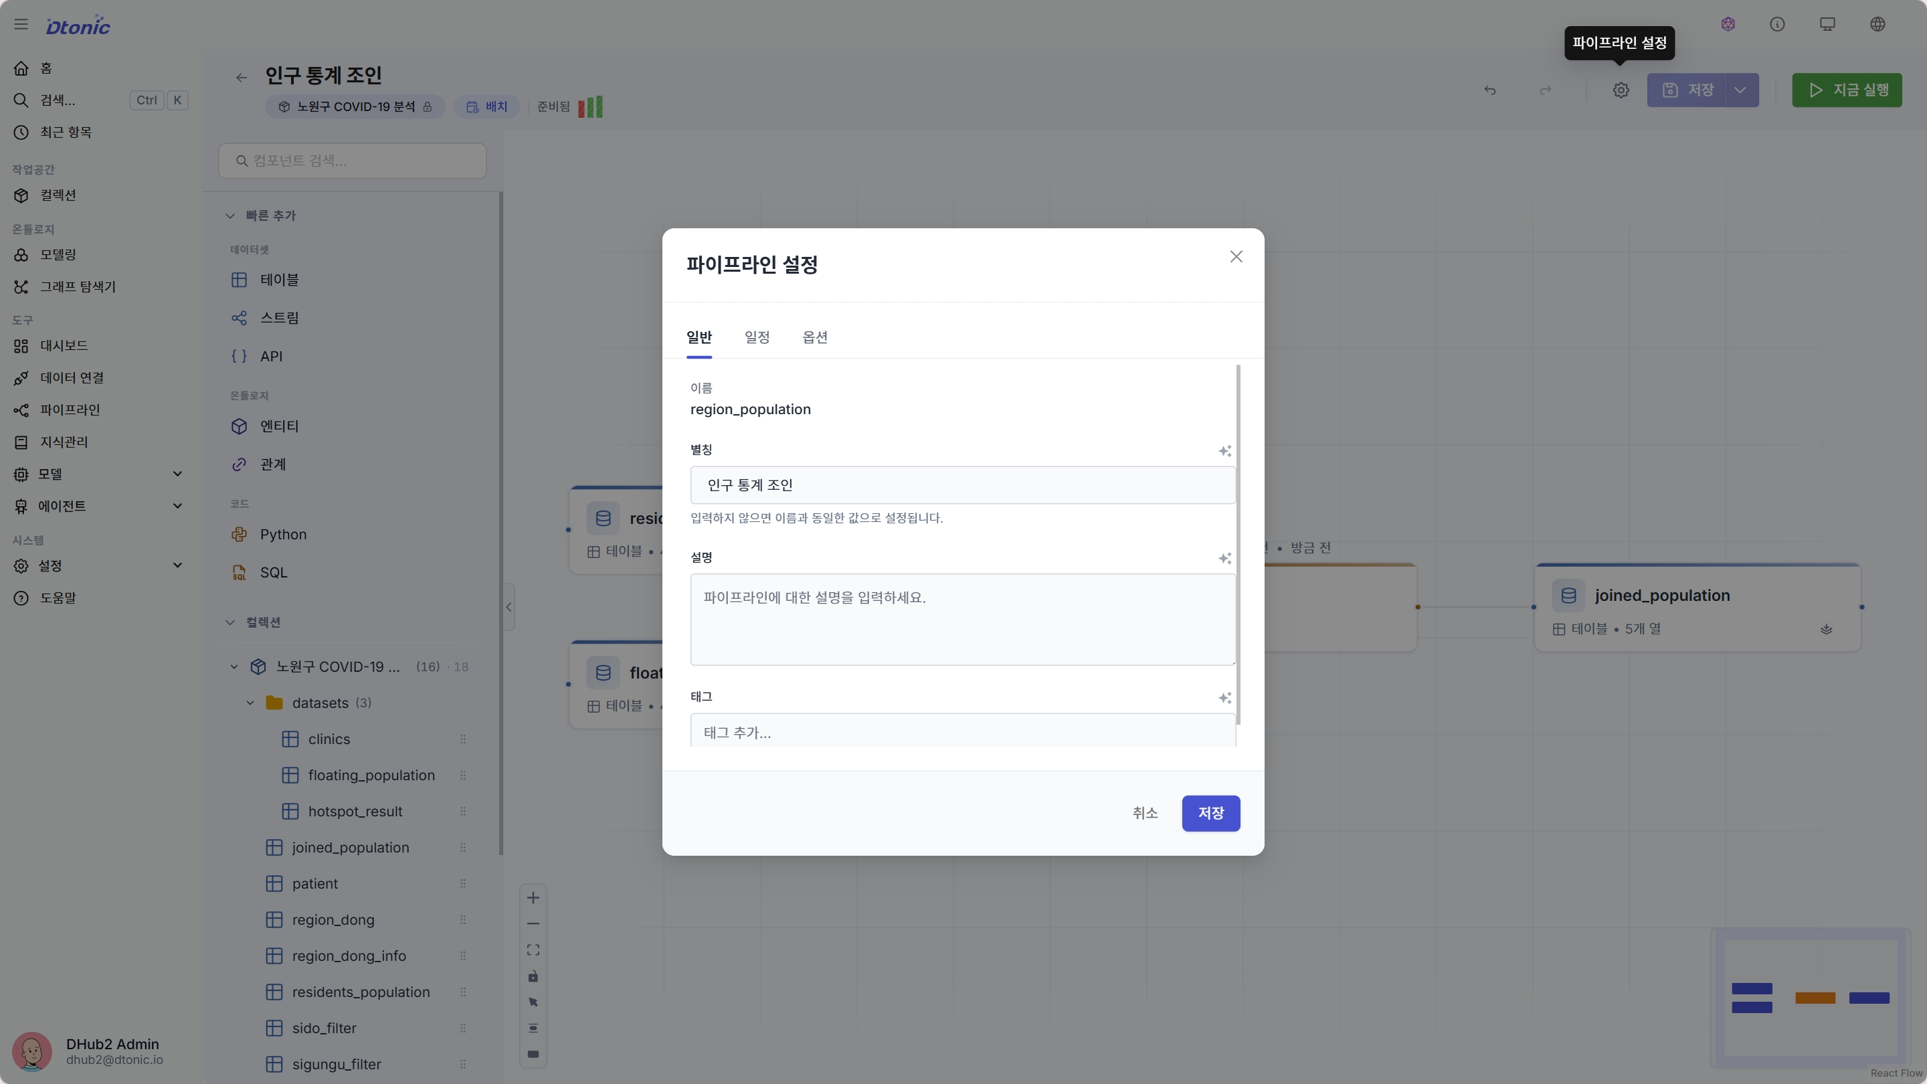This screenshot has height=1084, width=1927.
Task: Click the redo arrow in the toolbar
Action: coord(1546,90)
